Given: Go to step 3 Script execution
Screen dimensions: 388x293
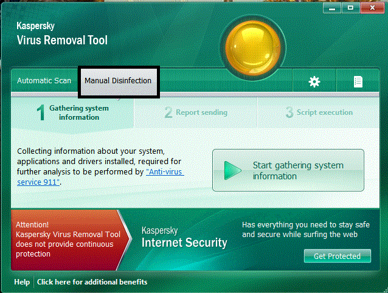Looking at the screenshot, I should click(x=319, y=112).
